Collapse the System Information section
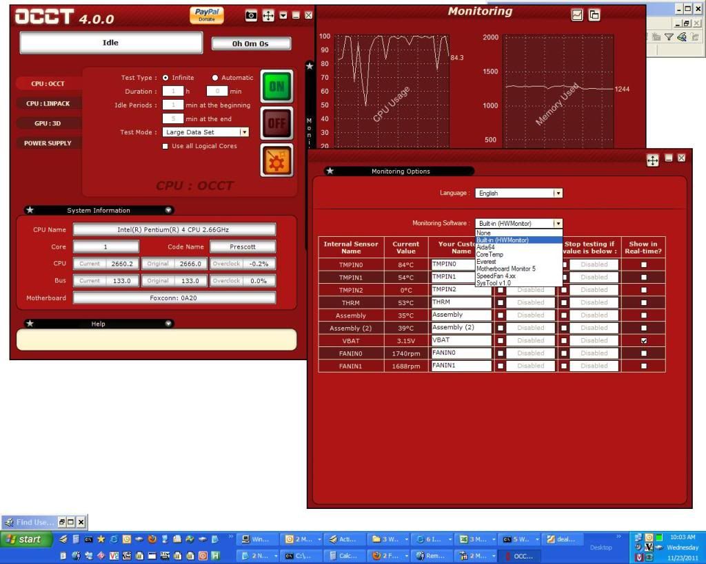Screen dimensions: 706x564 coord(168,210)
